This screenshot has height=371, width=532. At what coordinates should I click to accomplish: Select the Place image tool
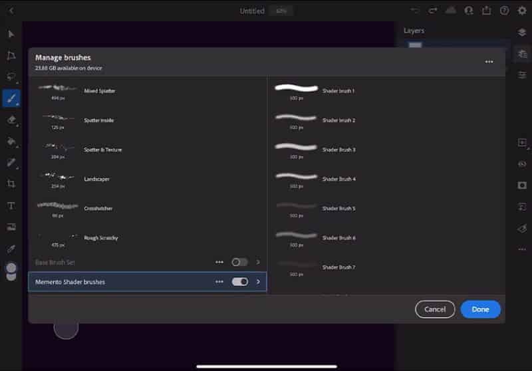coord(11,227)
